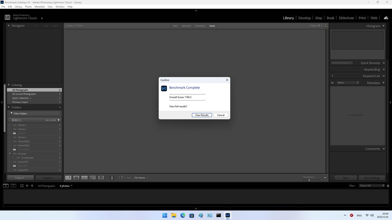This screenshot has height=220, width=392.
Task: Toggle the filmstrip filter switch at far right
Action: coord(388,186)
